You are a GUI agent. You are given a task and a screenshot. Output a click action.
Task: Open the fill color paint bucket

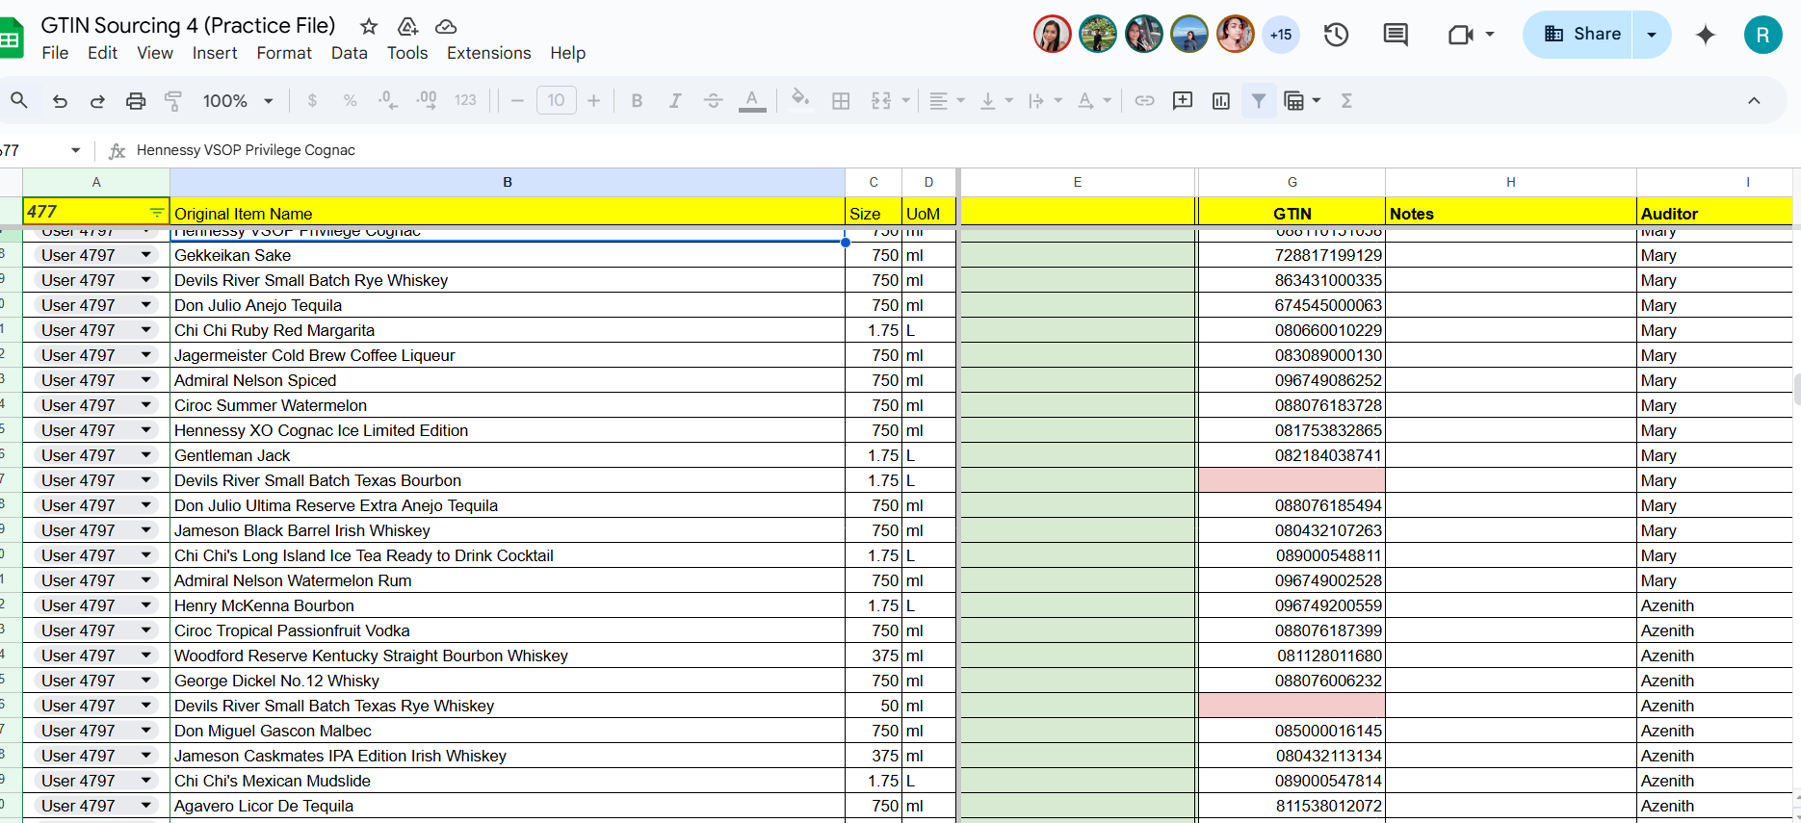pos(799,100)
